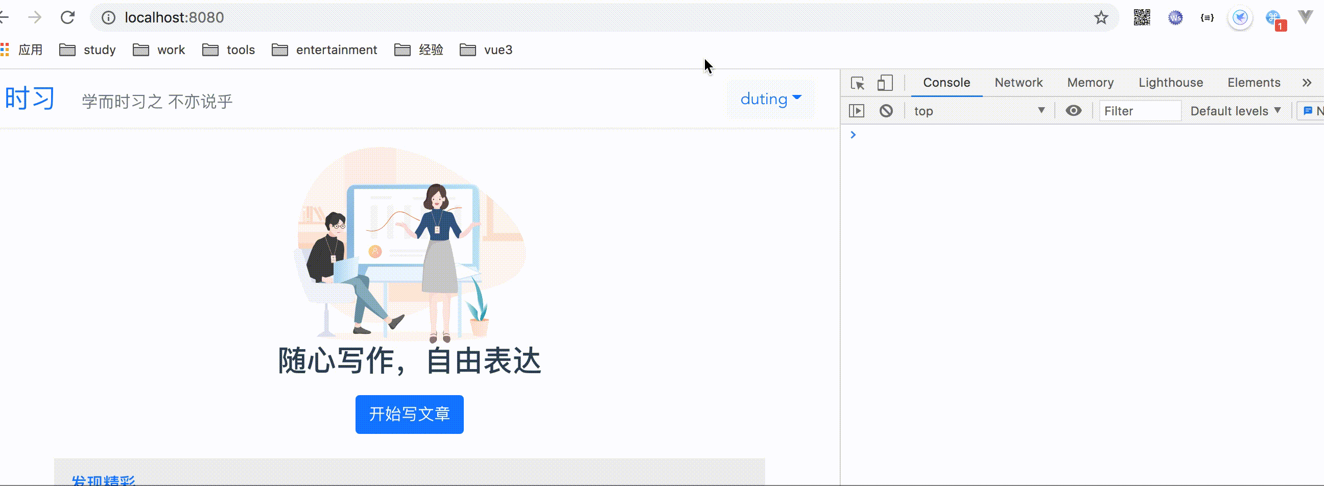Image resolution: width=1324 pixels, height=486 pixels.
Task: Switch to the Console tab
Action: 946,83
